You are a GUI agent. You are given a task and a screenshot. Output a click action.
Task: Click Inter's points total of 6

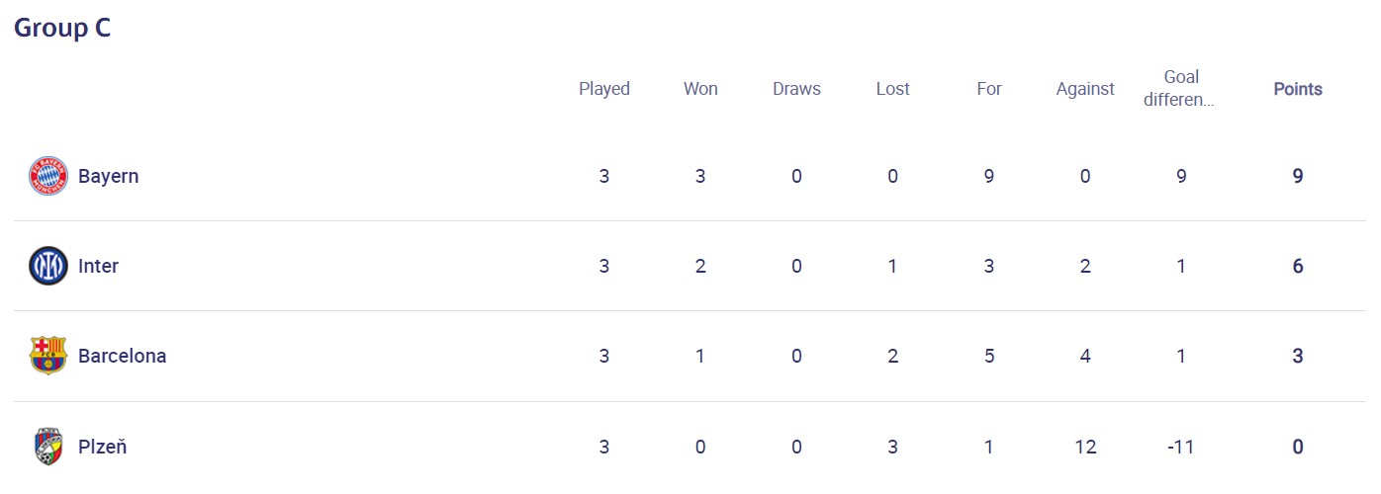pos(1297,266)
